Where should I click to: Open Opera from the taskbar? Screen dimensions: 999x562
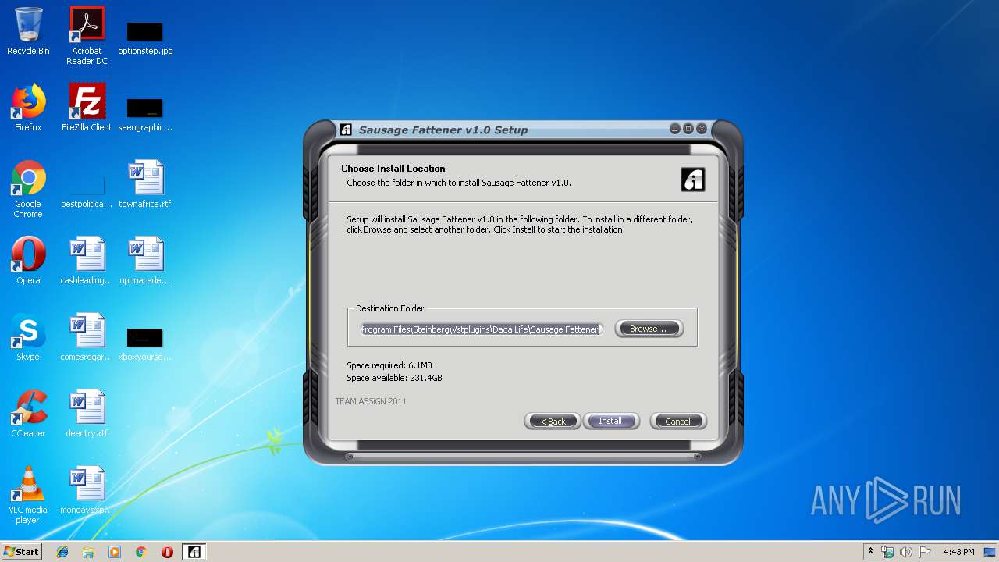pos(167,552)
